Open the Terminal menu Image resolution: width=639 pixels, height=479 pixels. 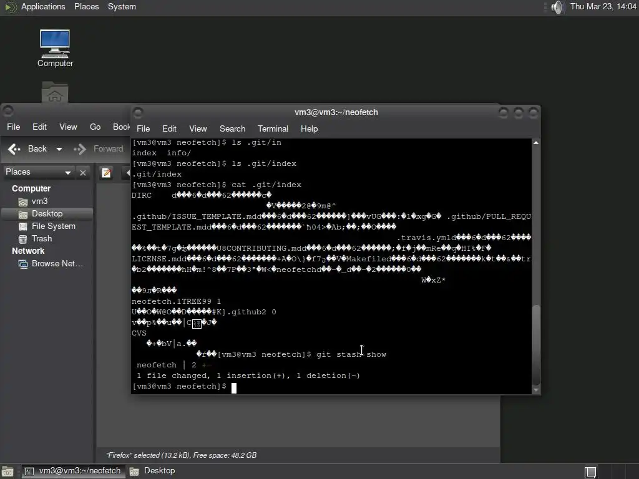[x=273, y=128]
